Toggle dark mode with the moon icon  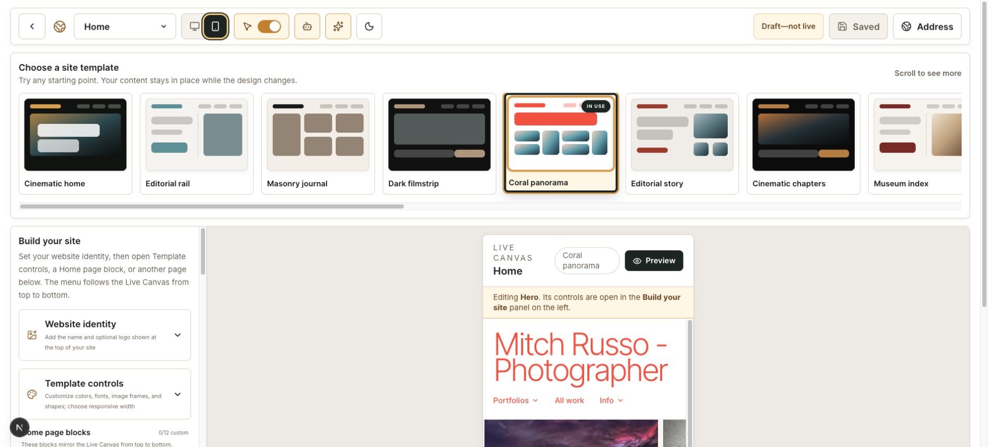(x=369, y=27)
